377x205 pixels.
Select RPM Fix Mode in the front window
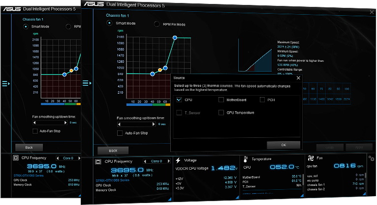(x=157, y=24)
